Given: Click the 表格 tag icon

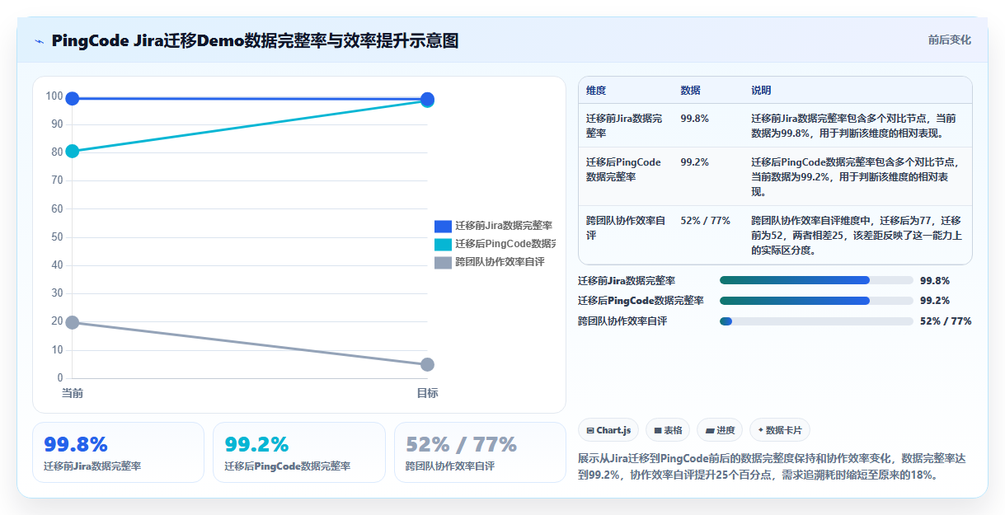Looking at the screenshot, I should point(658,430).
